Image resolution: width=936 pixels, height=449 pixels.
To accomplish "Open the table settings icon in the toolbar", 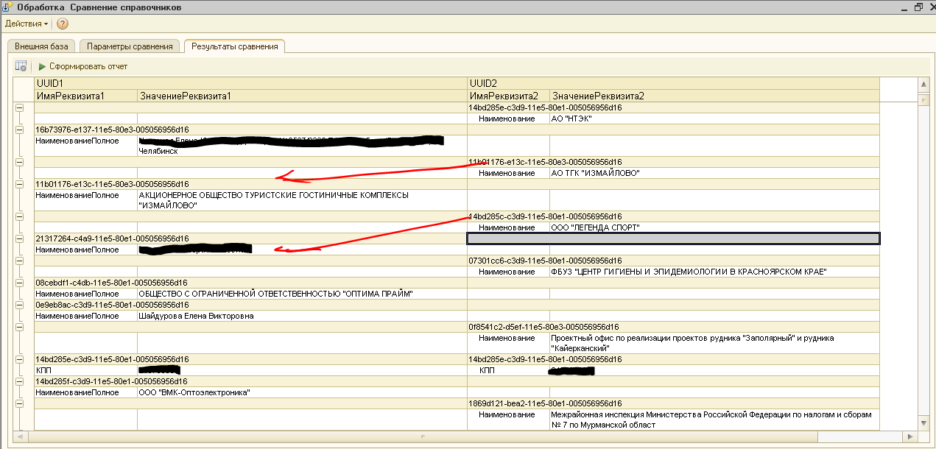I will pyautogui.click(x=21, y=66).
